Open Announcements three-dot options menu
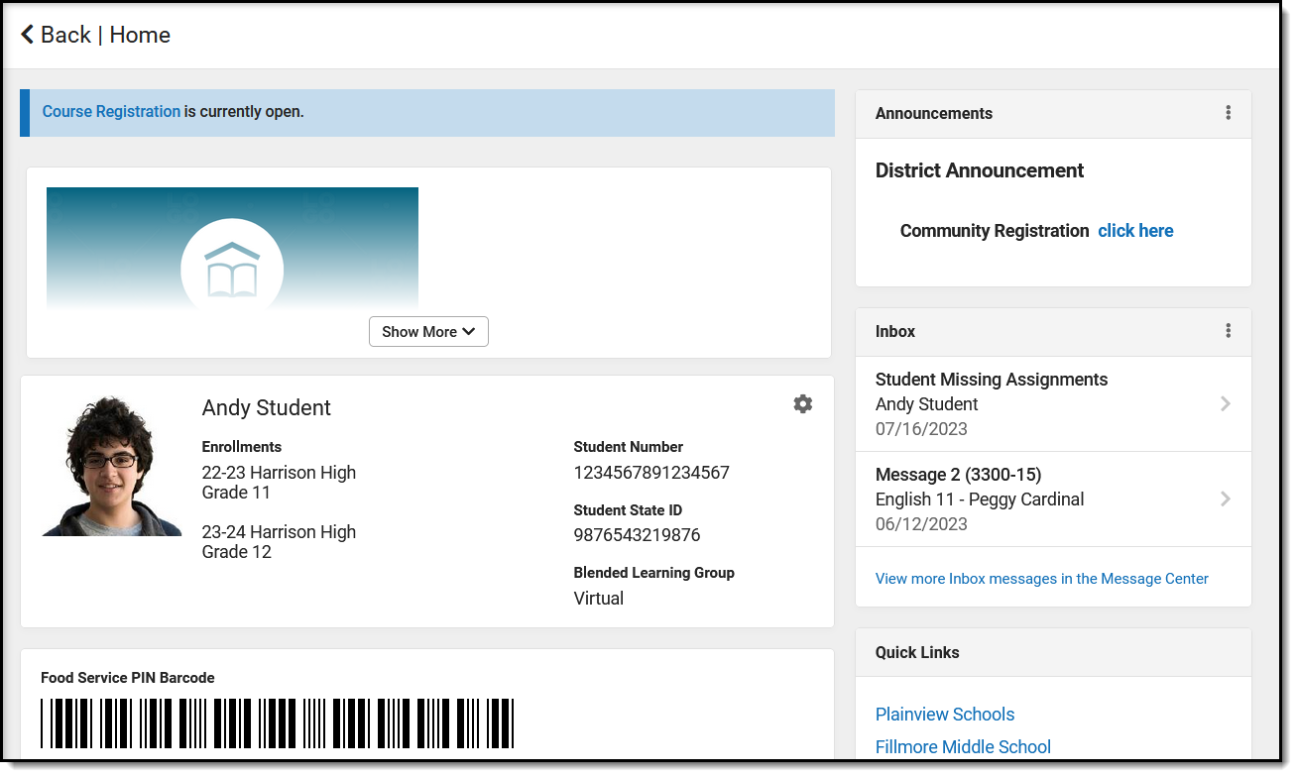The width and height of the screenshot is (1297, 777). point(1229,113)
